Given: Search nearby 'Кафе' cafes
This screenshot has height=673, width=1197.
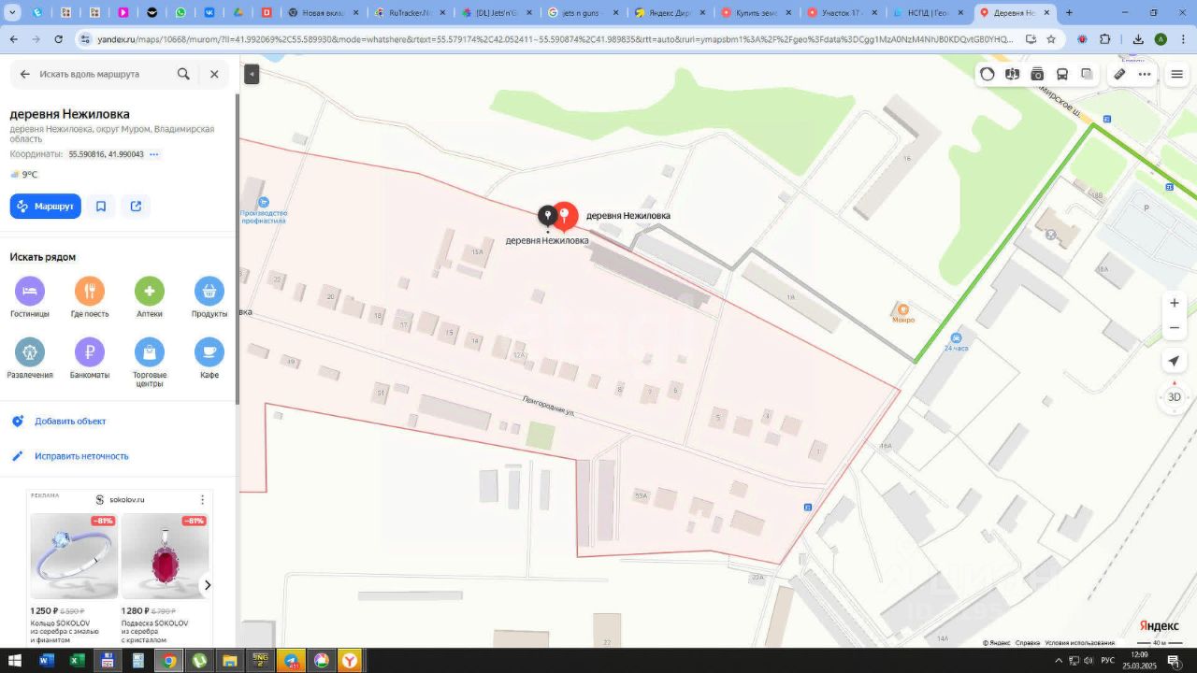Looking at the screenshot, I should click(209, 359).
